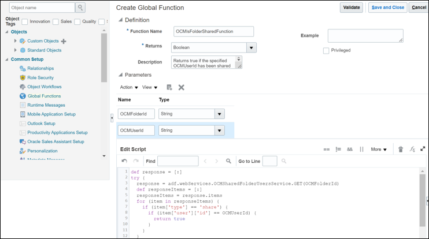Click the OCMFolderId name field

pos(136,114)
